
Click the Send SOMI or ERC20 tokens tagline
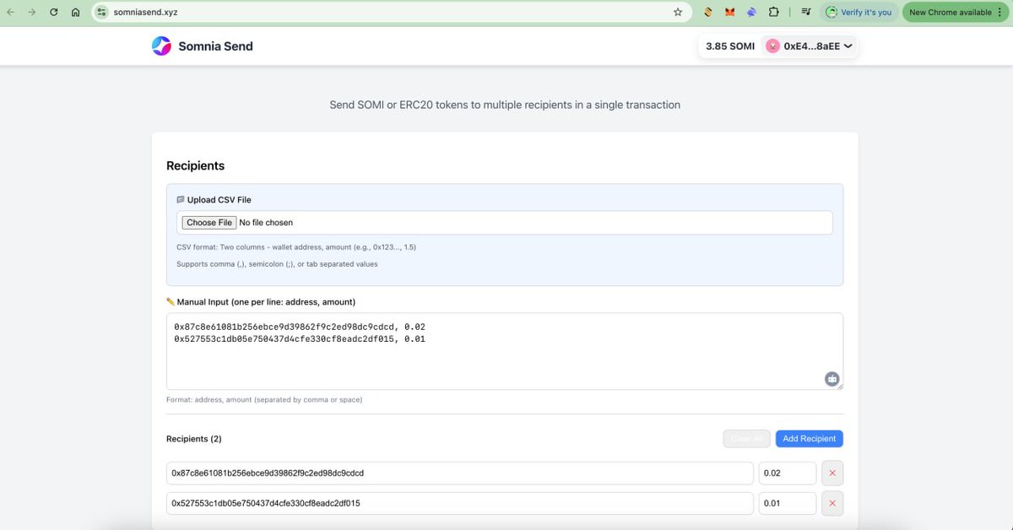click(x=505, y=105)
